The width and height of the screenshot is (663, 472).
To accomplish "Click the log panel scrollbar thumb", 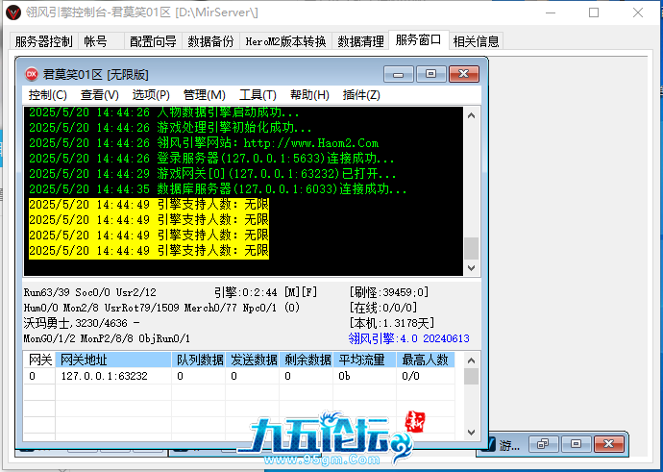I will tap(472, 248).
